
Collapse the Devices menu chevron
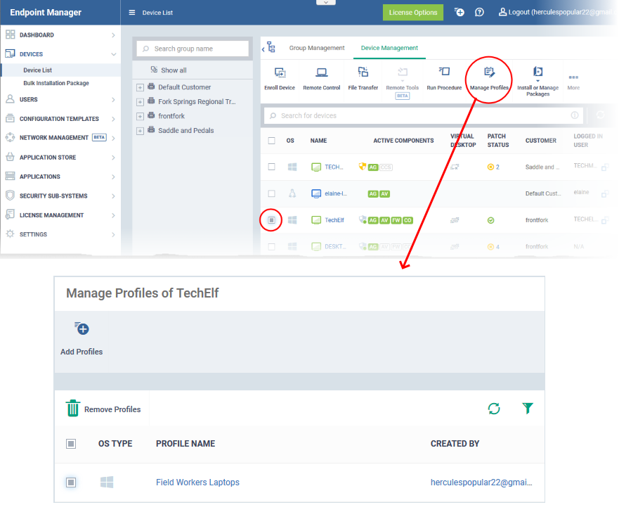(x=113, y=54)
